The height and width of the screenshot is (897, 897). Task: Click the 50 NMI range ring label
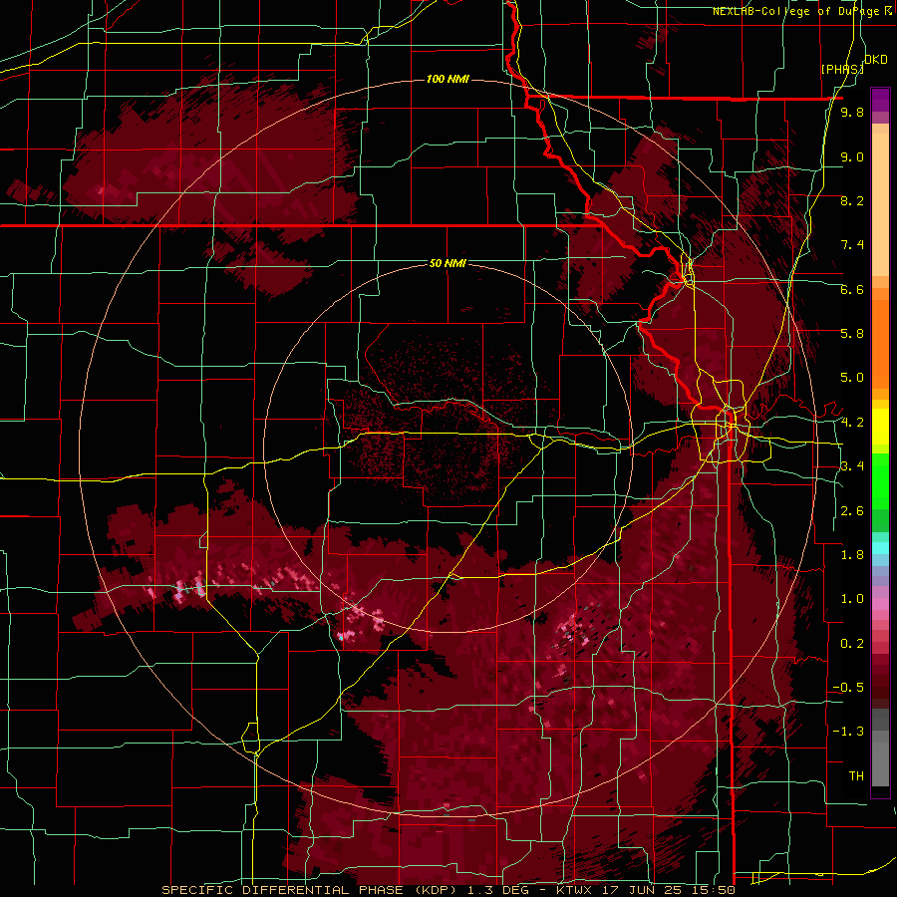click(448, 263)
